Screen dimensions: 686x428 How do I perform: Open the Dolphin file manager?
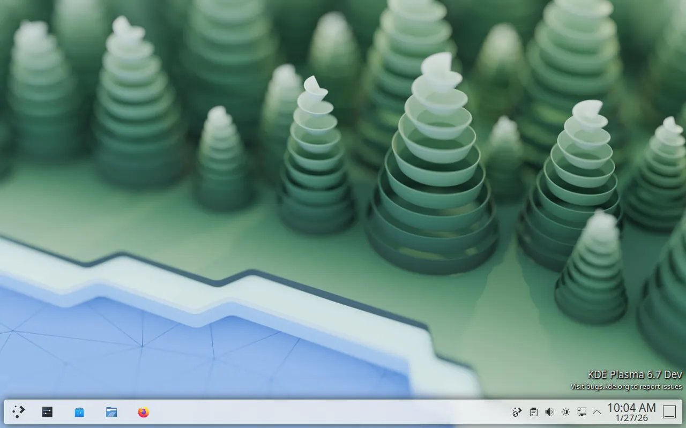(x=111, y=412)
